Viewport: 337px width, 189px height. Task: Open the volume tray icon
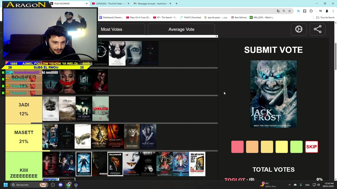click(318, 185)
